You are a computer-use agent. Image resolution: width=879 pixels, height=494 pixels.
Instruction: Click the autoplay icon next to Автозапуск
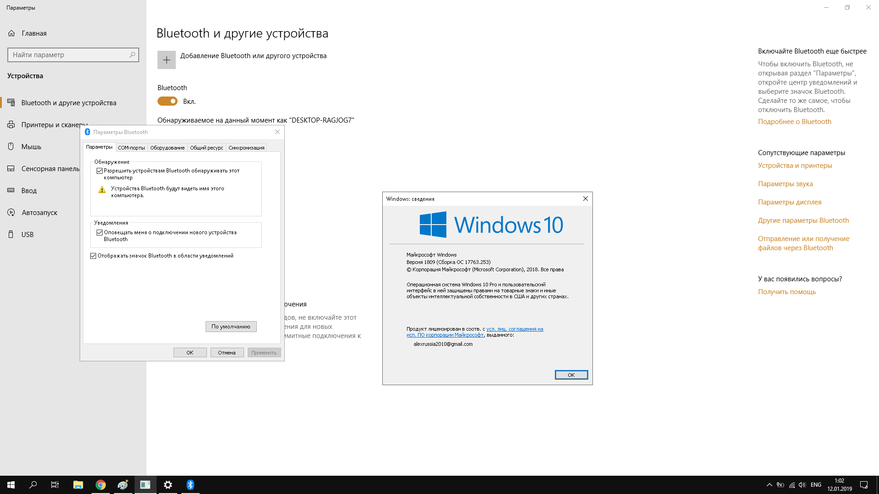(11, 212)
